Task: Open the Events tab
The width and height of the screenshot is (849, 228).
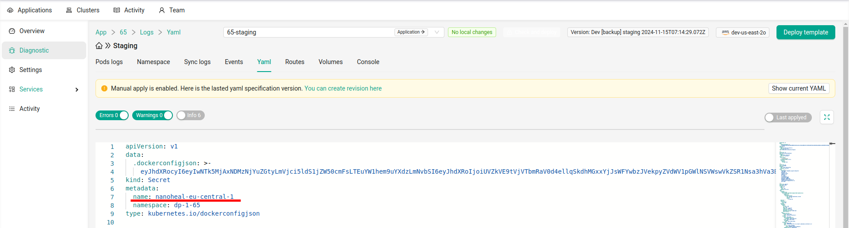Action: point(233,62)
